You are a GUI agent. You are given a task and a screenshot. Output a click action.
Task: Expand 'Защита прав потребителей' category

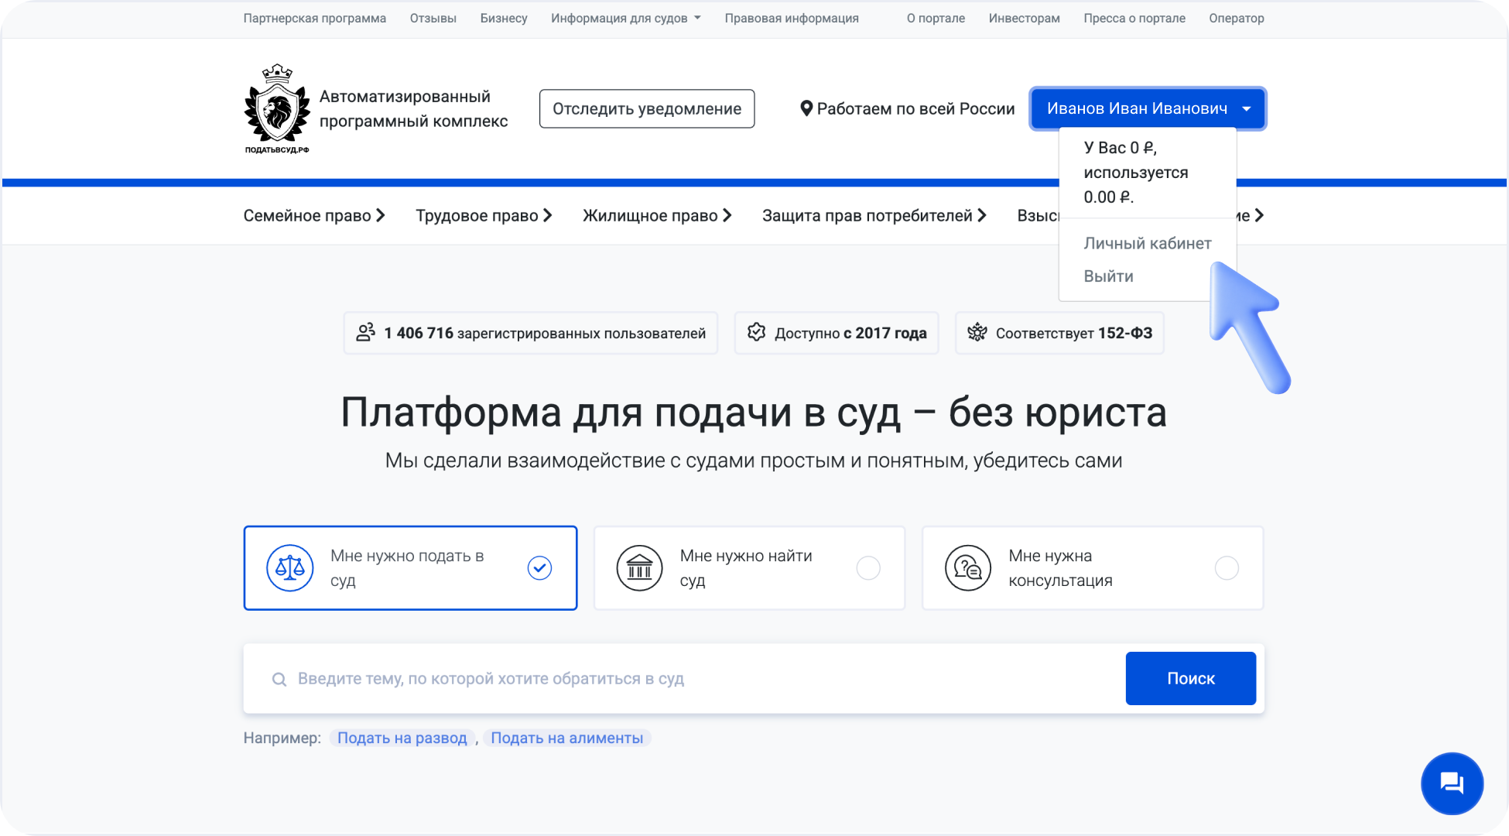tap(874, 215)
